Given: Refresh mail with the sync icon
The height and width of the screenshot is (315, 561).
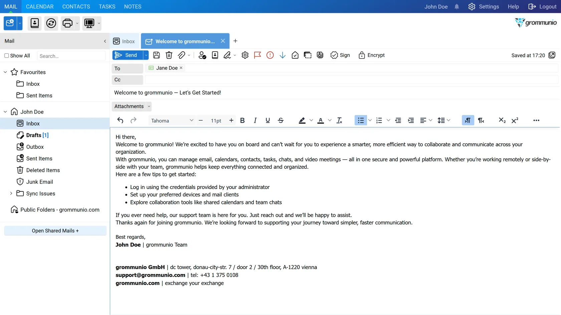Looking at the screenshot, I should coord(51,23).
